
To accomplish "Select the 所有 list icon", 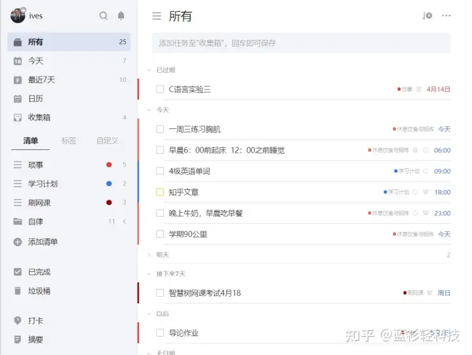I will pos(18,42).
